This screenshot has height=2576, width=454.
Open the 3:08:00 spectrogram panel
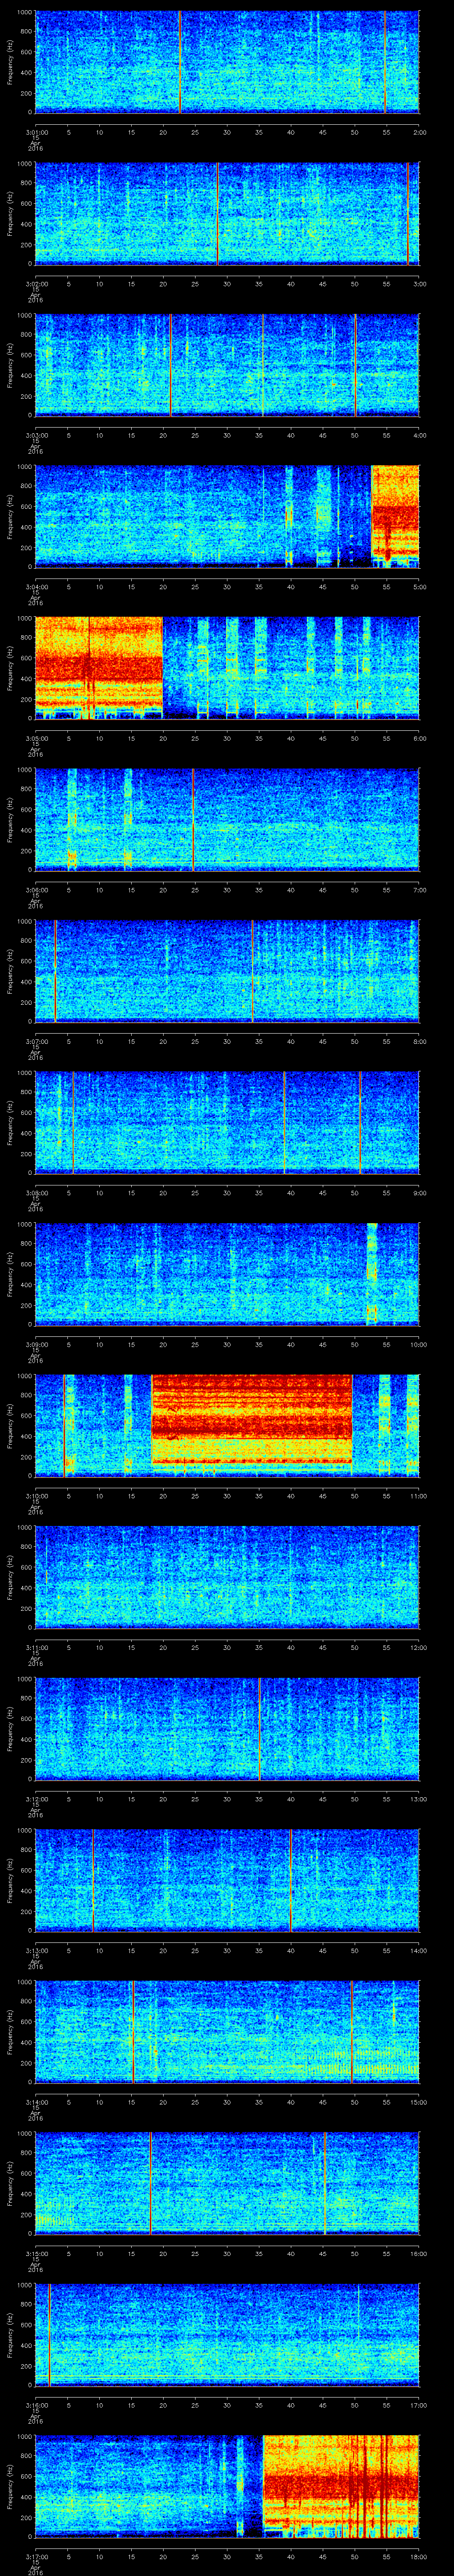coord(227,1123)
